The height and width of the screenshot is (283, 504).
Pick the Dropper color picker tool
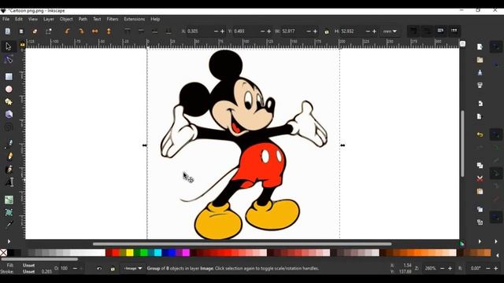pos(9,225)
